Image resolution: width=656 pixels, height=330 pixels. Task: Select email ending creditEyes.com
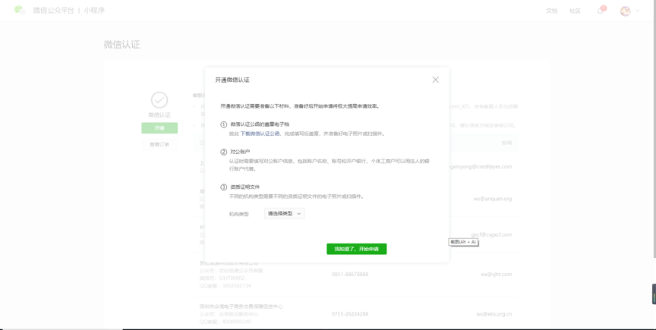pyautogui.click(x=481, y=166)
